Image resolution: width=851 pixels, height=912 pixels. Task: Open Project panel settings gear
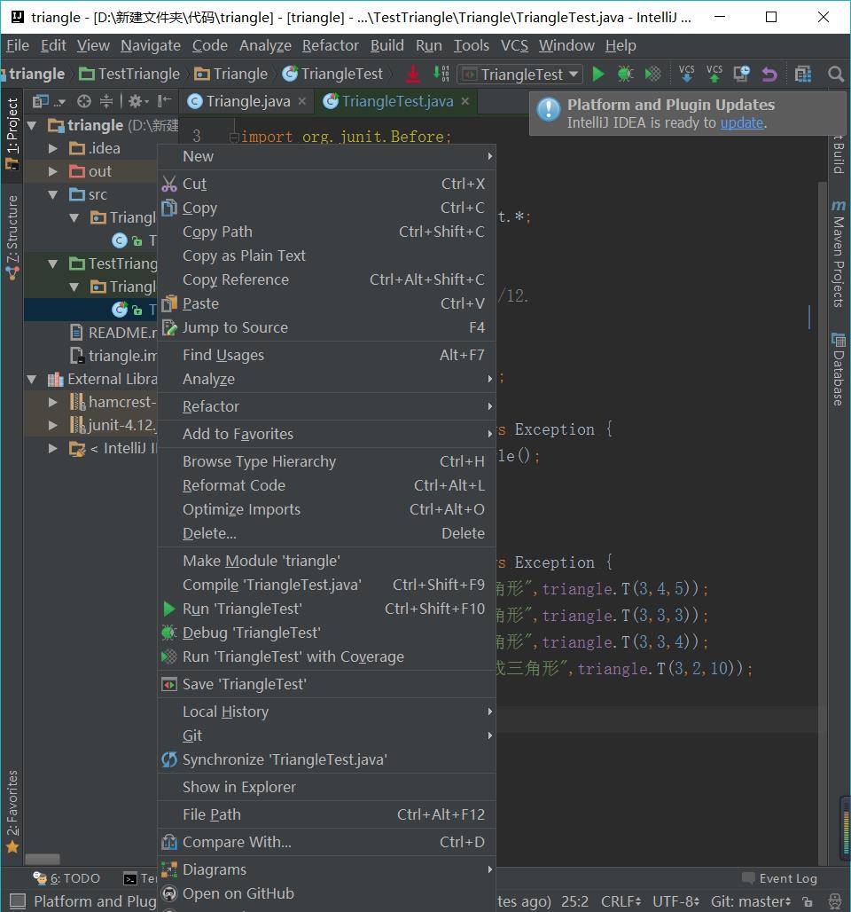point(137,101)
